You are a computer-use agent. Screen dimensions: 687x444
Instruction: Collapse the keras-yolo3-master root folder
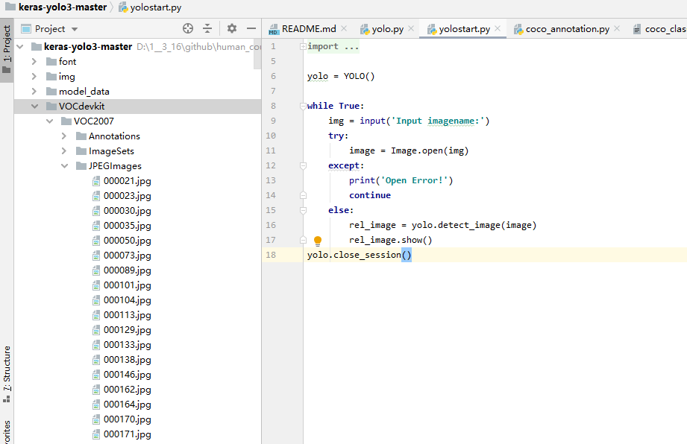[x=20, y=47]
